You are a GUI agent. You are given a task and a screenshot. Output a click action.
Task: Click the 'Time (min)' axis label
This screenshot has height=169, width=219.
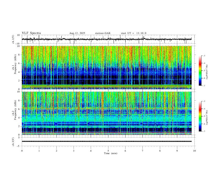[111, 153]
